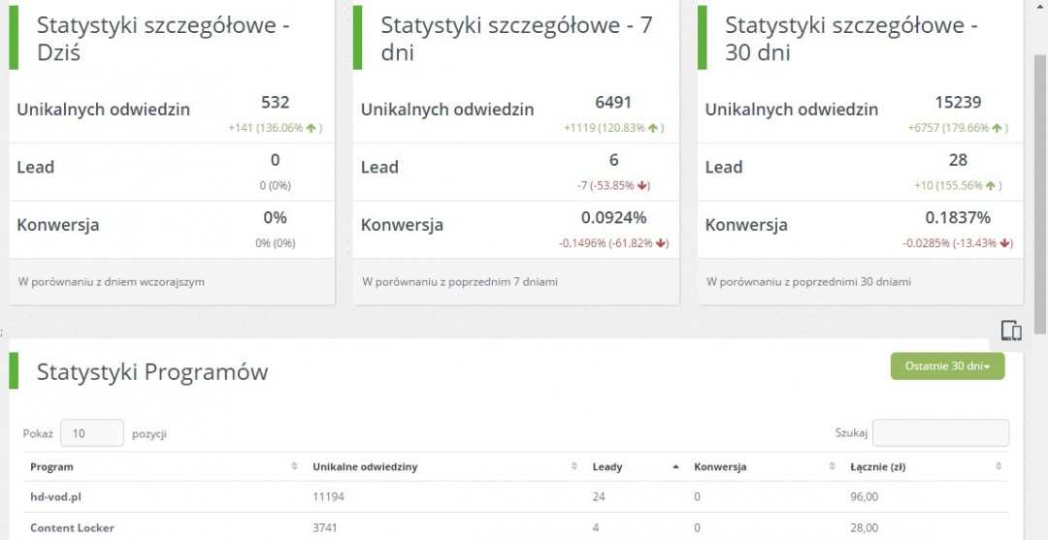Click red down arrow under 7-day Lead

(642, 185)
